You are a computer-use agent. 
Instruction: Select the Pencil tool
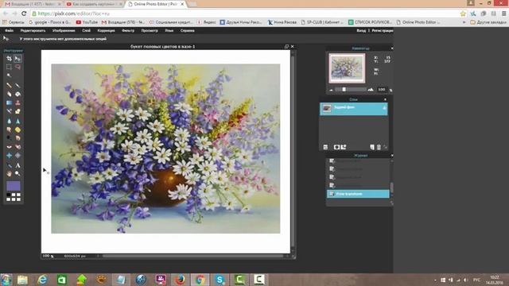(9, 85)
